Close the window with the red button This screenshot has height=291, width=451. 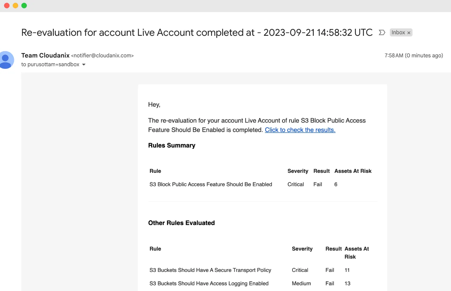(7, 6)
